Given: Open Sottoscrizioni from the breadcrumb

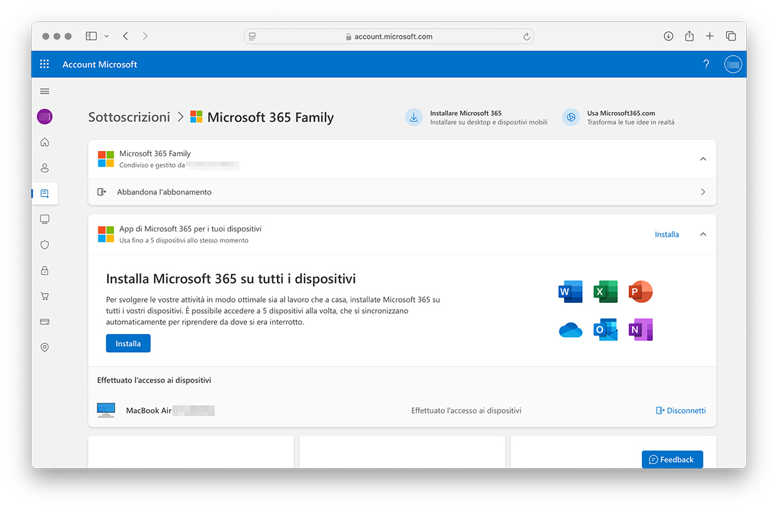Looking at the screenshot, I should [128, 117].
